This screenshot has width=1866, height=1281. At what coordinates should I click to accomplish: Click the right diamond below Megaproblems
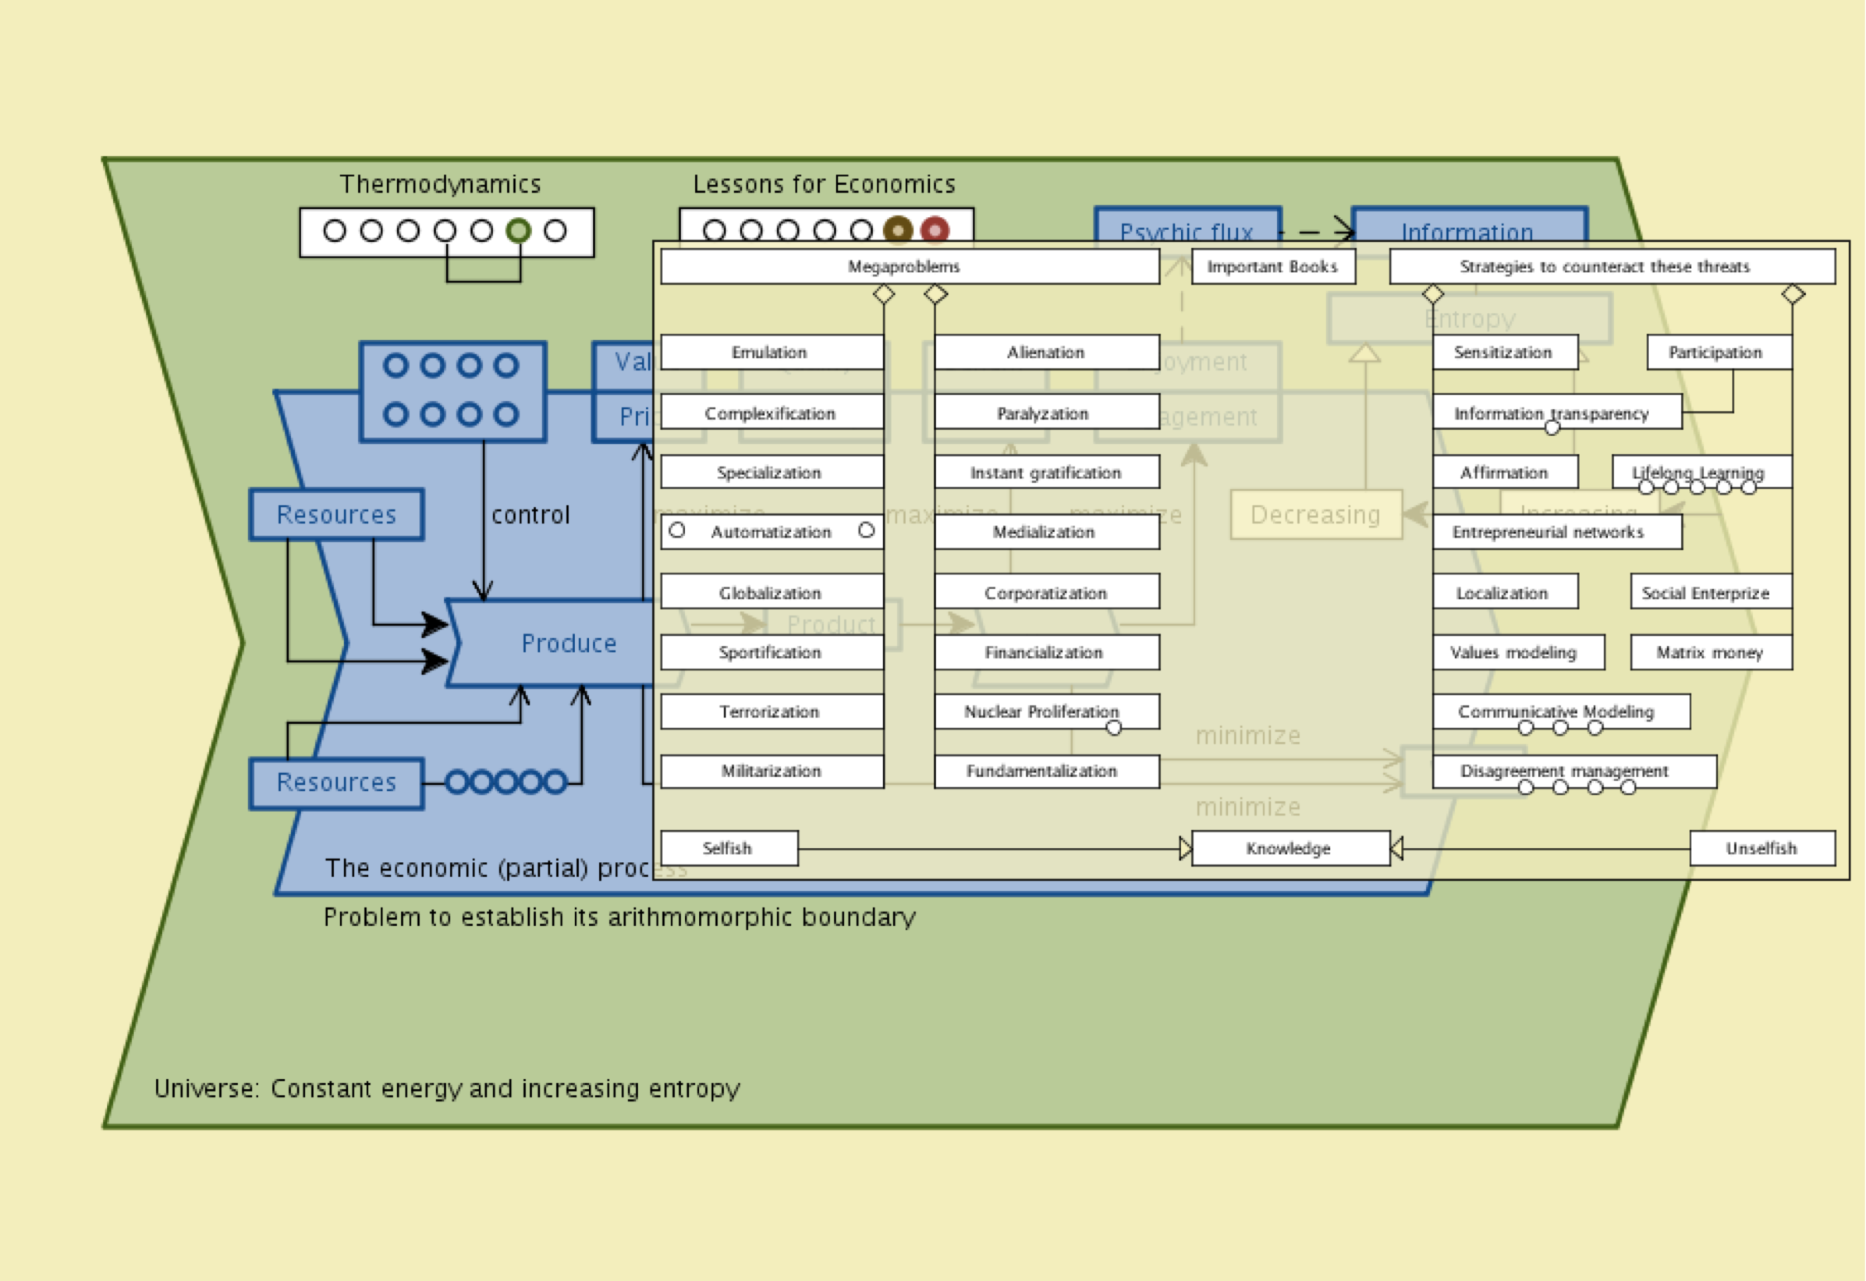(935, 295)
